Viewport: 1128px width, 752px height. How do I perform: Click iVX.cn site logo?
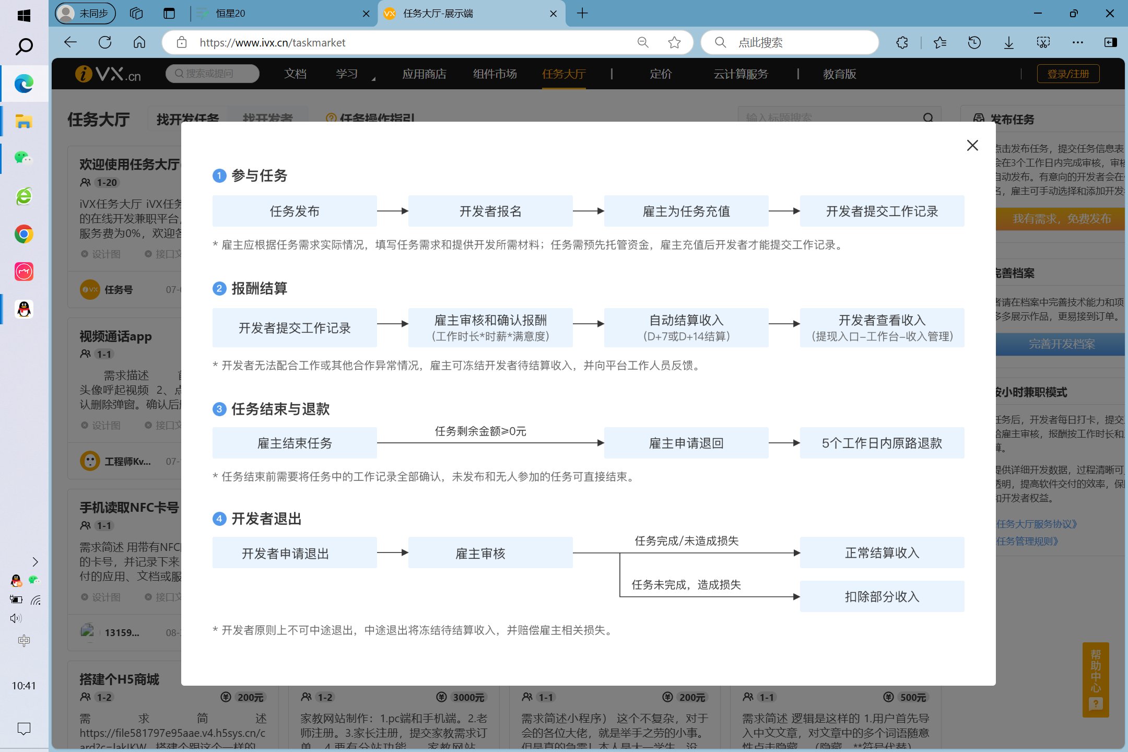[108, 74]
